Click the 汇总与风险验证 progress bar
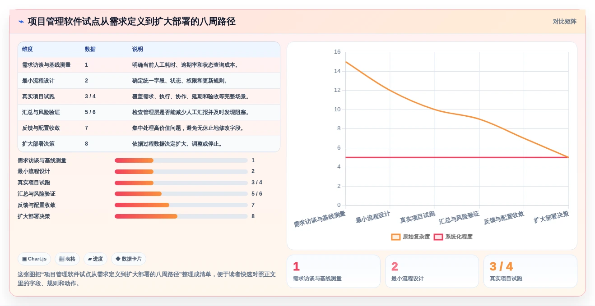Viewport: 595px width, 306px height. 181,194
